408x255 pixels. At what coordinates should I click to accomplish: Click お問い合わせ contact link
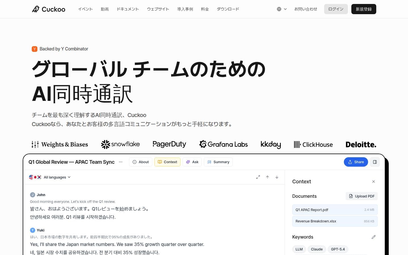coord(306,9)
